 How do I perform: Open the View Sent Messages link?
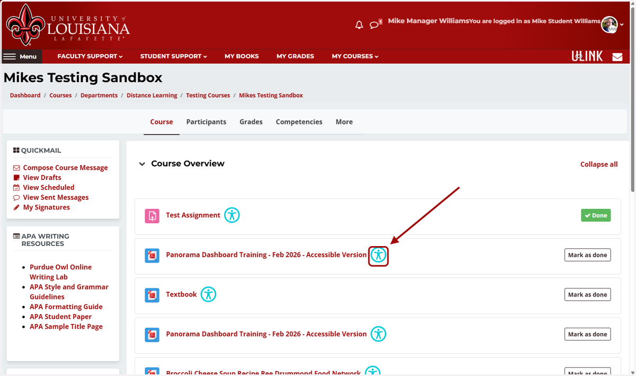56,197
